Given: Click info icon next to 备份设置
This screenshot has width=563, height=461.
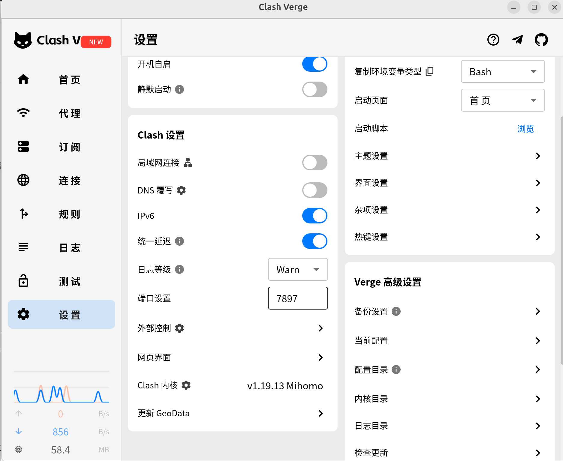Looking at the screenshot, I should (396, 311).
